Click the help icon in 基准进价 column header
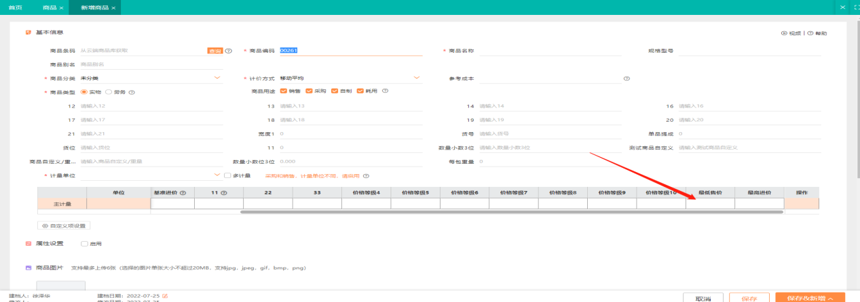 183,193
